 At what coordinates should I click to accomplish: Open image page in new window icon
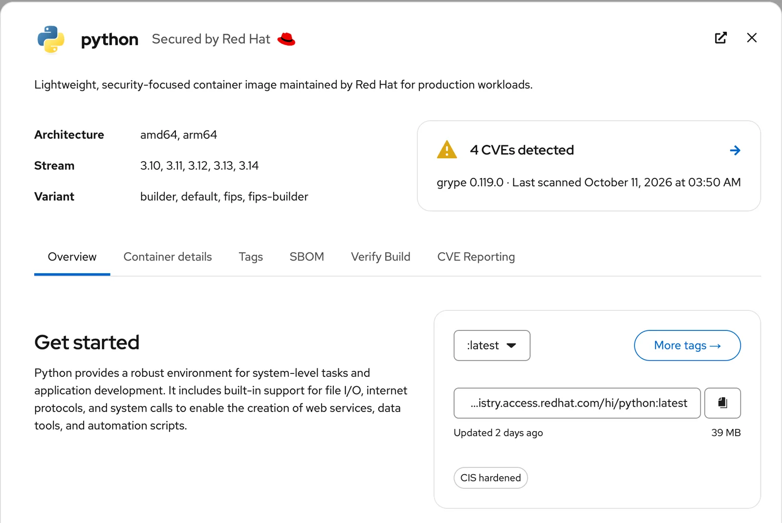pyautogui.click(x=721, y=38)
